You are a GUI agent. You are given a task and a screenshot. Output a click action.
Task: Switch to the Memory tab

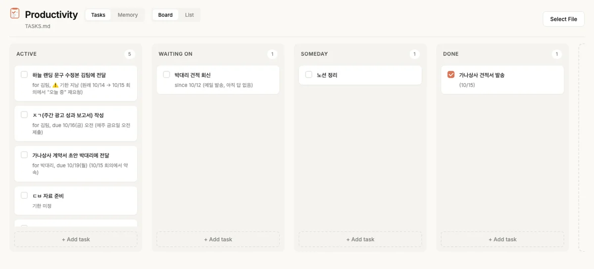coord(128,15)
